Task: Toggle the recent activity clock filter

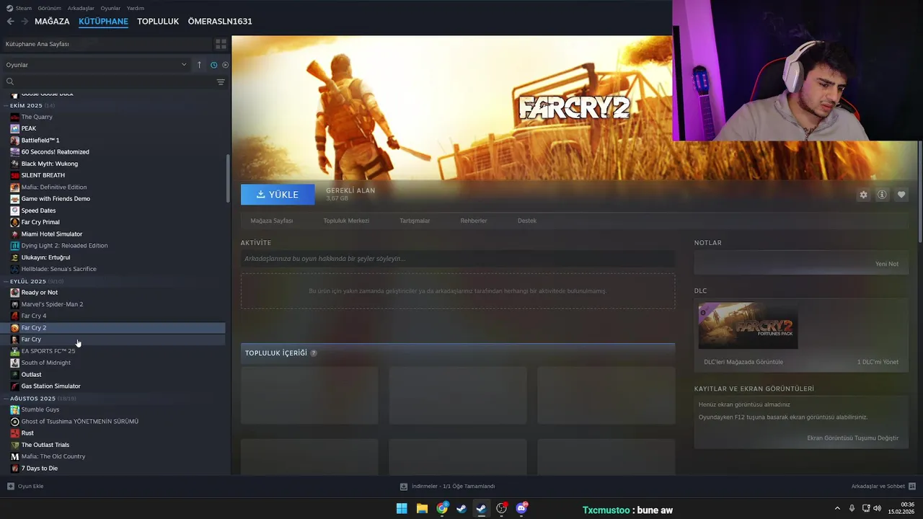Action: click(214, 65)
